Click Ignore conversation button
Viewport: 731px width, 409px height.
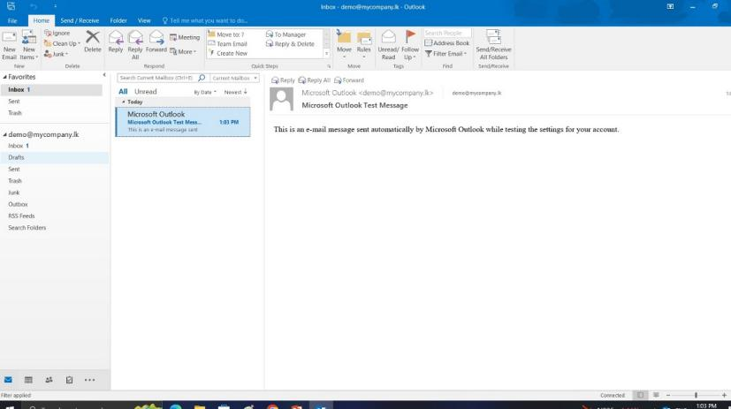57,33
